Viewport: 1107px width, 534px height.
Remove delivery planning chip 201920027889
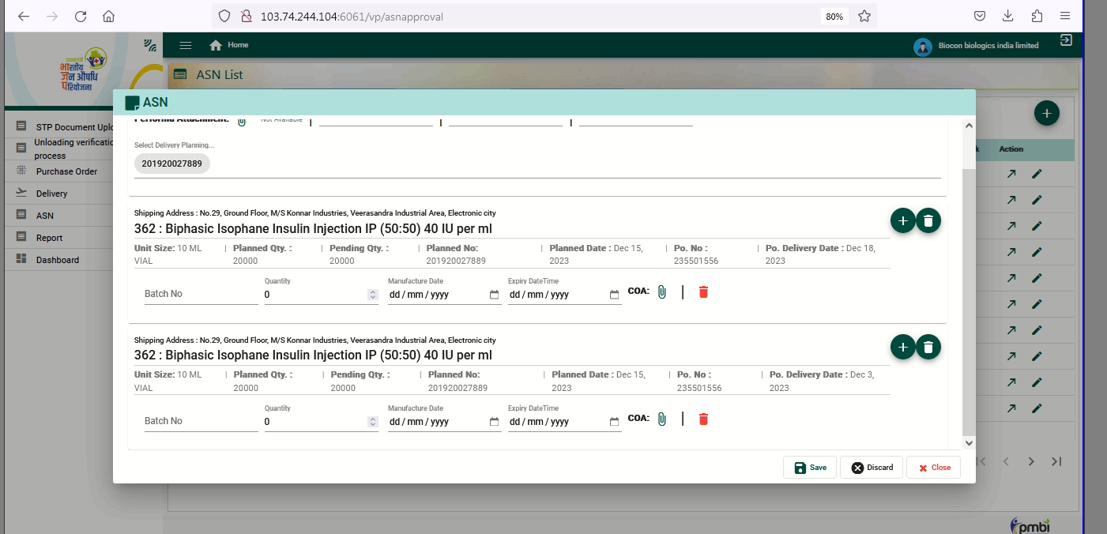point(171,164)
